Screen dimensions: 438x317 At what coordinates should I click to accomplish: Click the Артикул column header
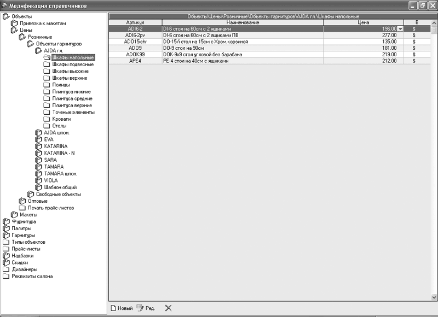point(135,22)
